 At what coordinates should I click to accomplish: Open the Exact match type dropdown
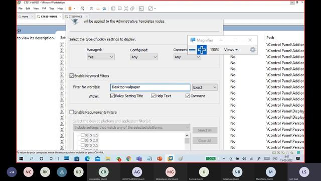(205, 87)
